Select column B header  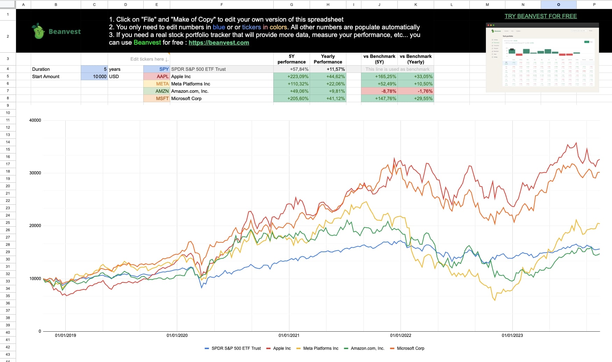56,5
